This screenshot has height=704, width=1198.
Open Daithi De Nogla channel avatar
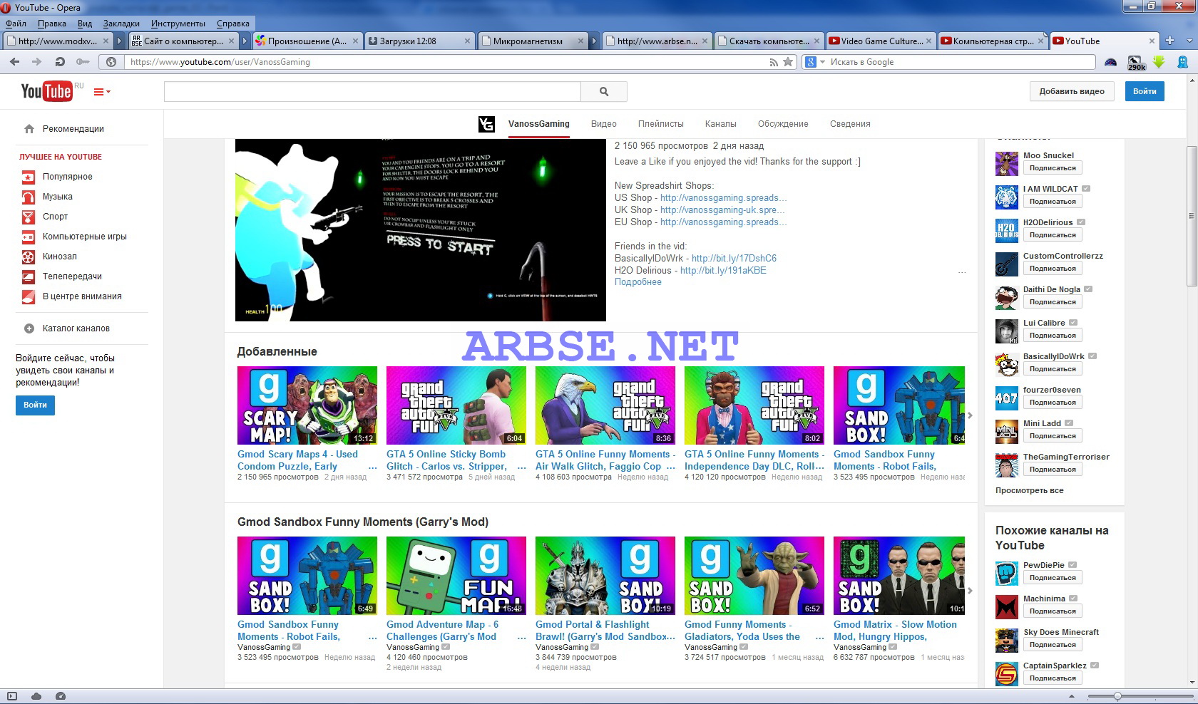pyautogui.click(x=1007, y=298)
